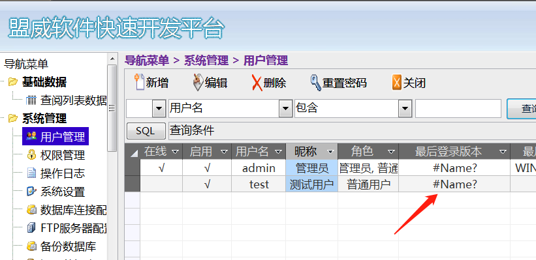Open 权限管理 in the navigation tree
The image size is (536, 260).
[63, 155]
